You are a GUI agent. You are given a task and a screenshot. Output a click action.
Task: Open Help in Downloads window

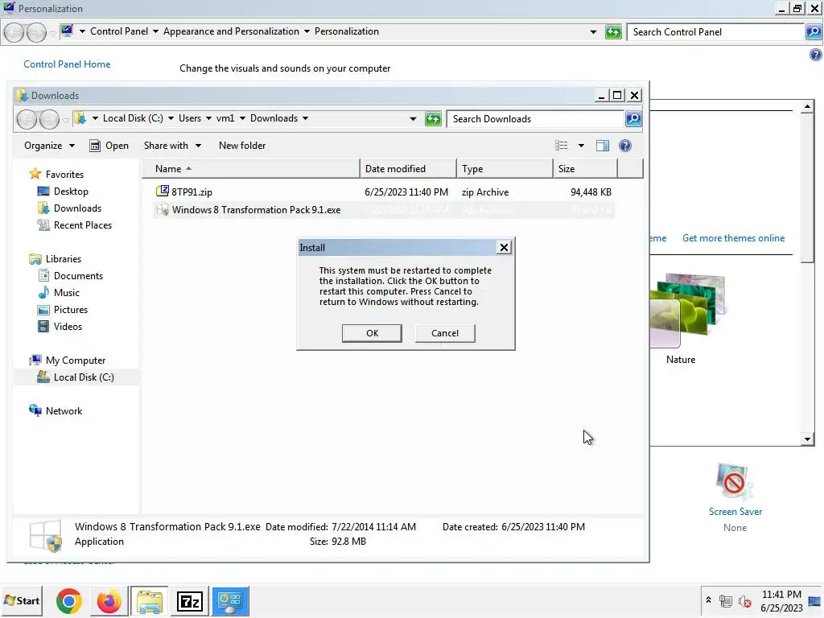tap(624, 146)
